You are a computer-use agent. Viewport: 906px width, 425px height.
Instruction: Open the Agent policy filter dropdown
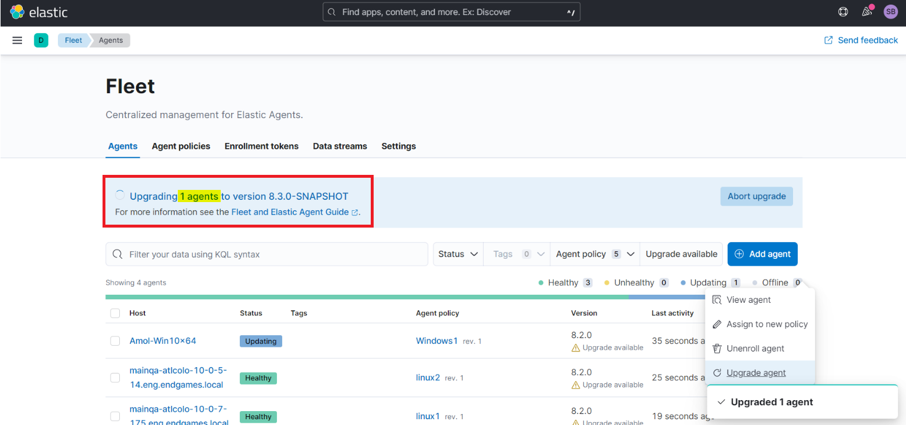[x=594, y=254]
